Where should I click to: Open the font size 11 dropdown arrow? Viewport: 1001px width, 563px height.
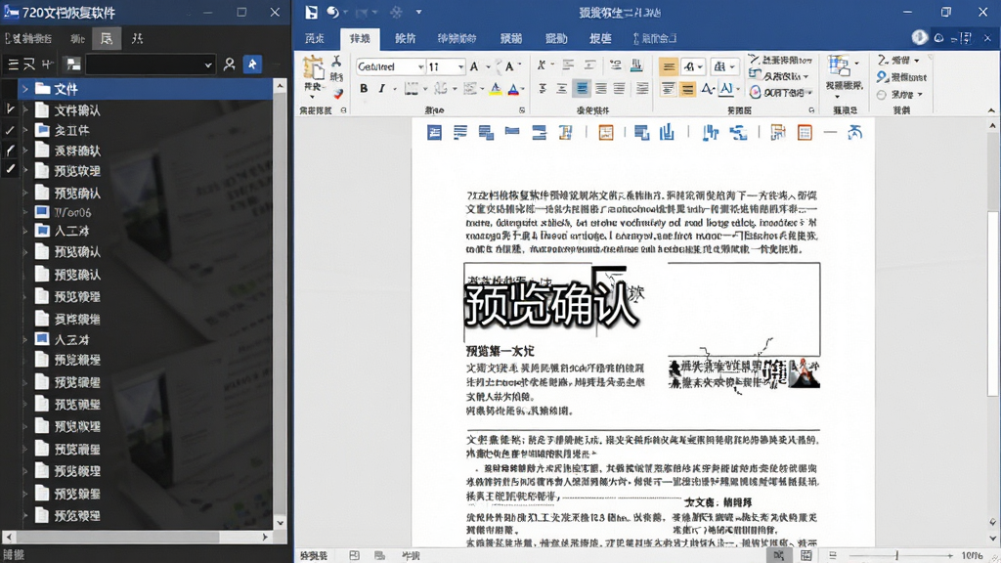coord(460,66)
